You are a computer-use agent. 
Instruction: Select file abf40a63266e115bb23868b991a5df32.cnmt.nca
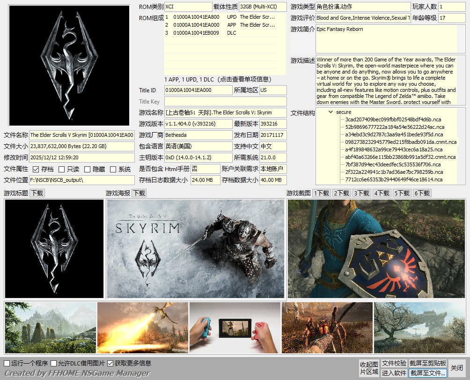pos(400,157)
